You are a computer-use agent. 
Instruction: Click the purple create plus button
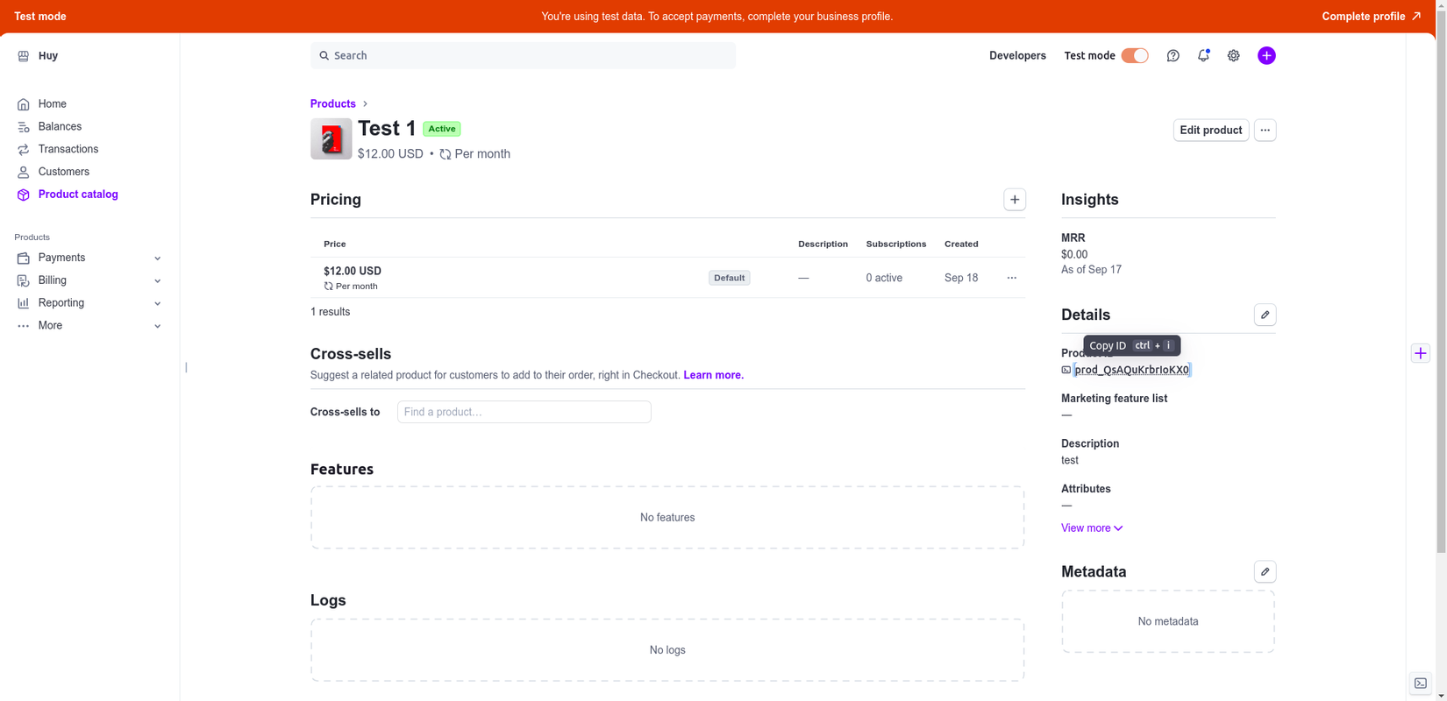coord(1266,56)
